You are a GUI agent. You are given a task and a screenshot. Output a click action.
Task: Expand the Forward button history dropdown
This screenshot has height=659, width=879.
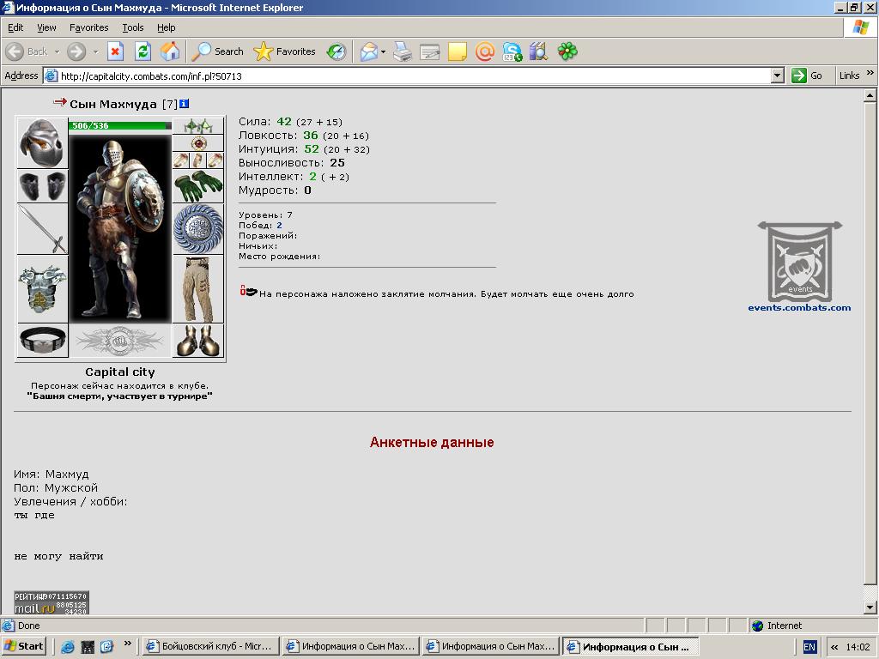click(95, 51)
